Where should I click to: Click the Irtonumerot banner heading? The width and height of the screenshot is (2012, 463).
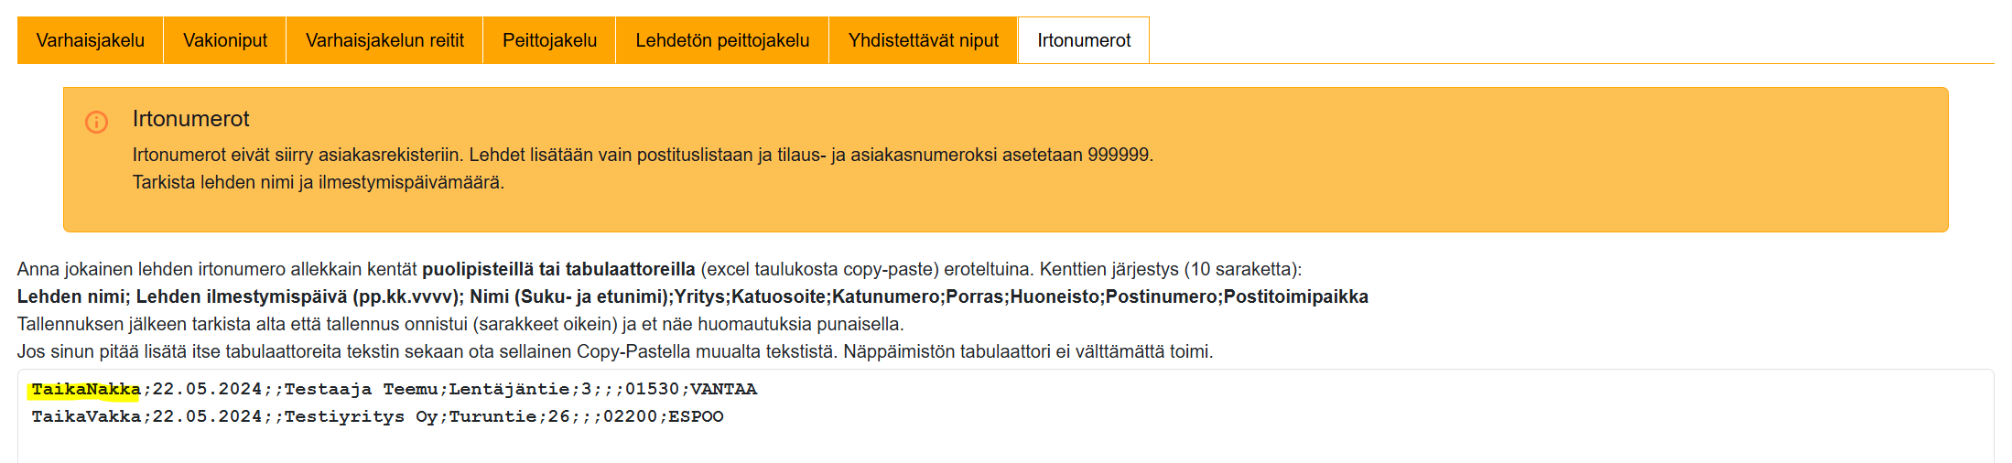pos(190,119)
